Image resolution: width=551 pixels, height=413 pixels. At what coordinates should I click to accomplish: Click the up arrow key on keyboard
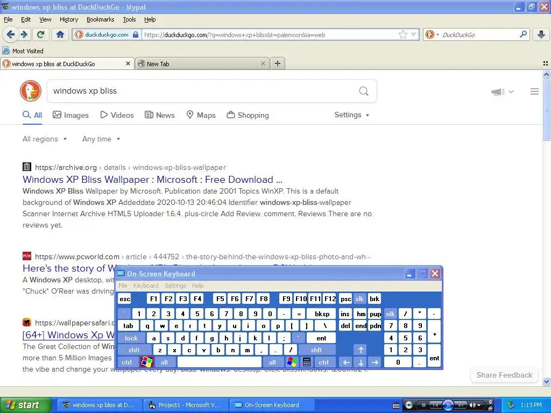tap(361, 350)
